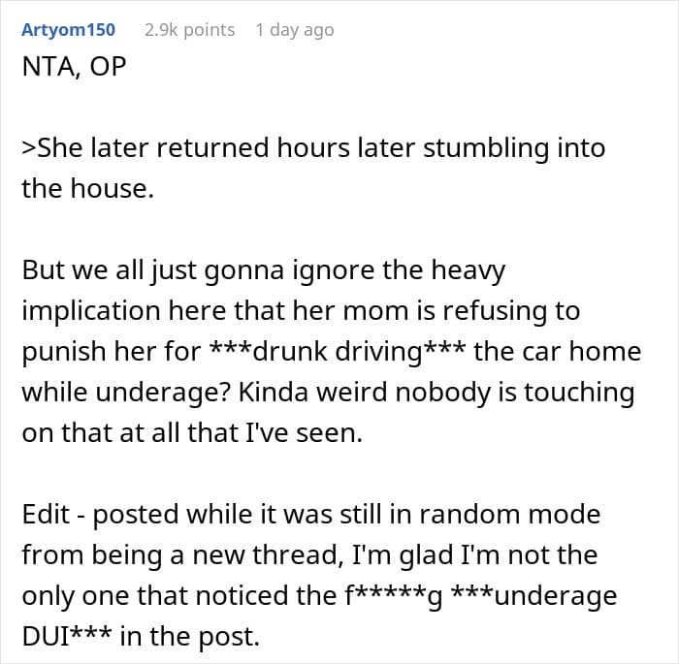Image resolution: width=679 pixels, height=664 pixels.
Task: Click the ***underage text in last paragraph
Action: click(533, 595)
